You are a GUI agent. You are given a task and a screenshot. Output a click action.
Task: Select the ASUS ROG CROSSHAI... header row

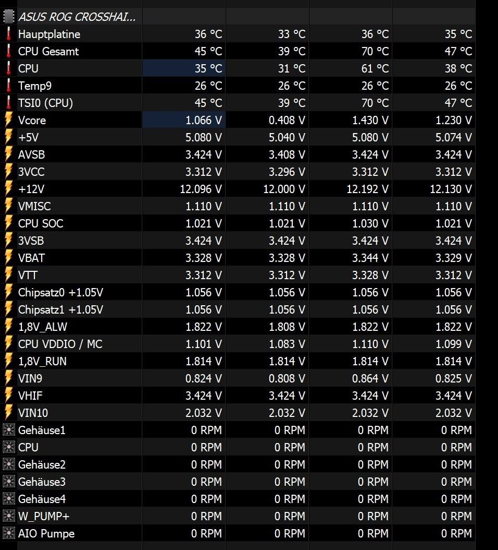click(x=238, y=17)
